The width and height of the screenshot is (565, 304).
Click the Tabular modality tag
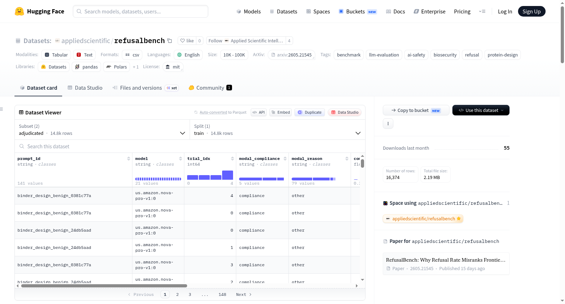pos(56,55)
